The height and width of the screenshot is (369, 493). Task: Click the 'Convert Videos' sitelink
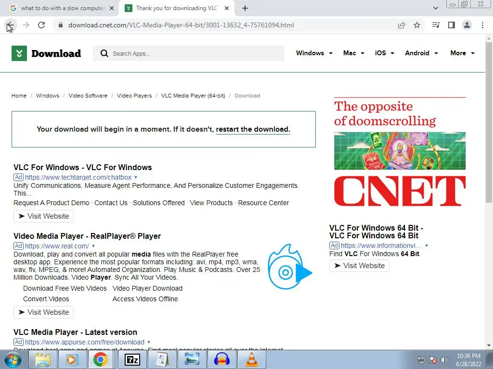[46, 299]
